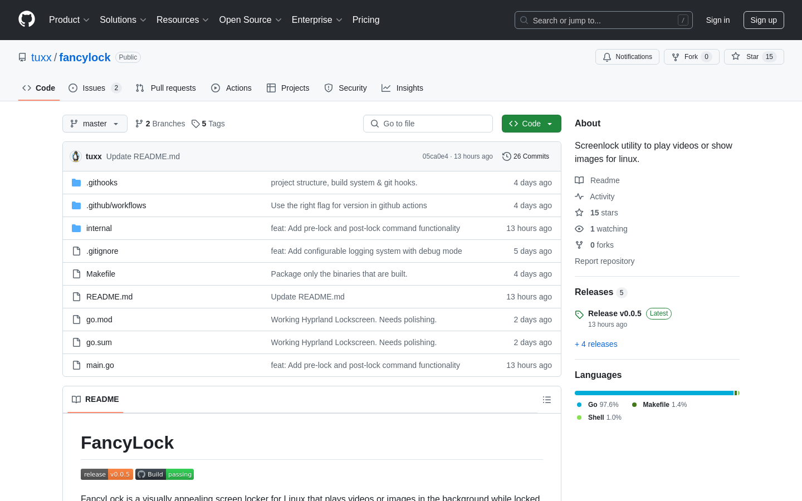
Task: Click the history clock icon by 26 Commits
Action: tap(507, 156)
